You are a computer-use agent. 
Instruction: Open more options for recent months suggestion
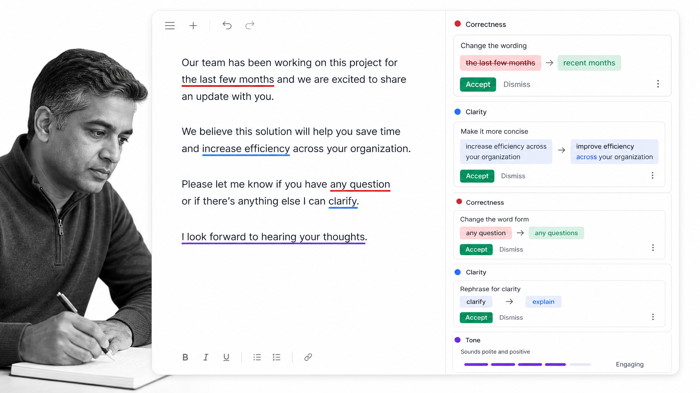[658, 84]
